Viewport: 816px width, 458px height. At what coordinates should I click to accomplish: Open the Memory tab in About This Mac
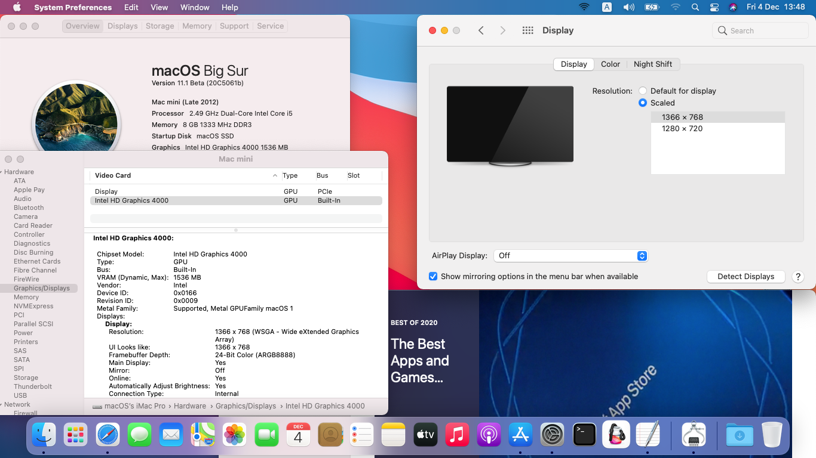tap(197, 26)
